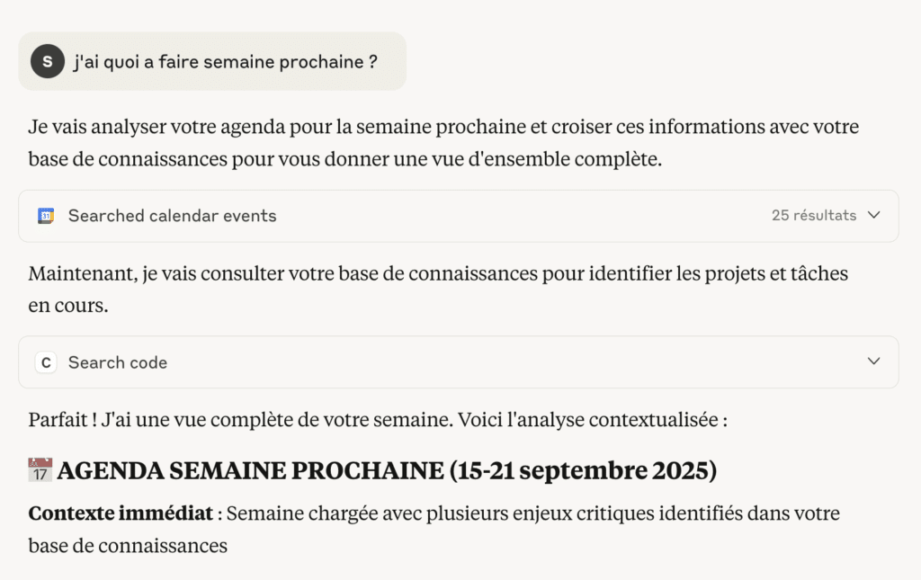This screenshot has width=921, height=580.
Task: Click the user avatar "S"
Action: (x=47, y=61)
